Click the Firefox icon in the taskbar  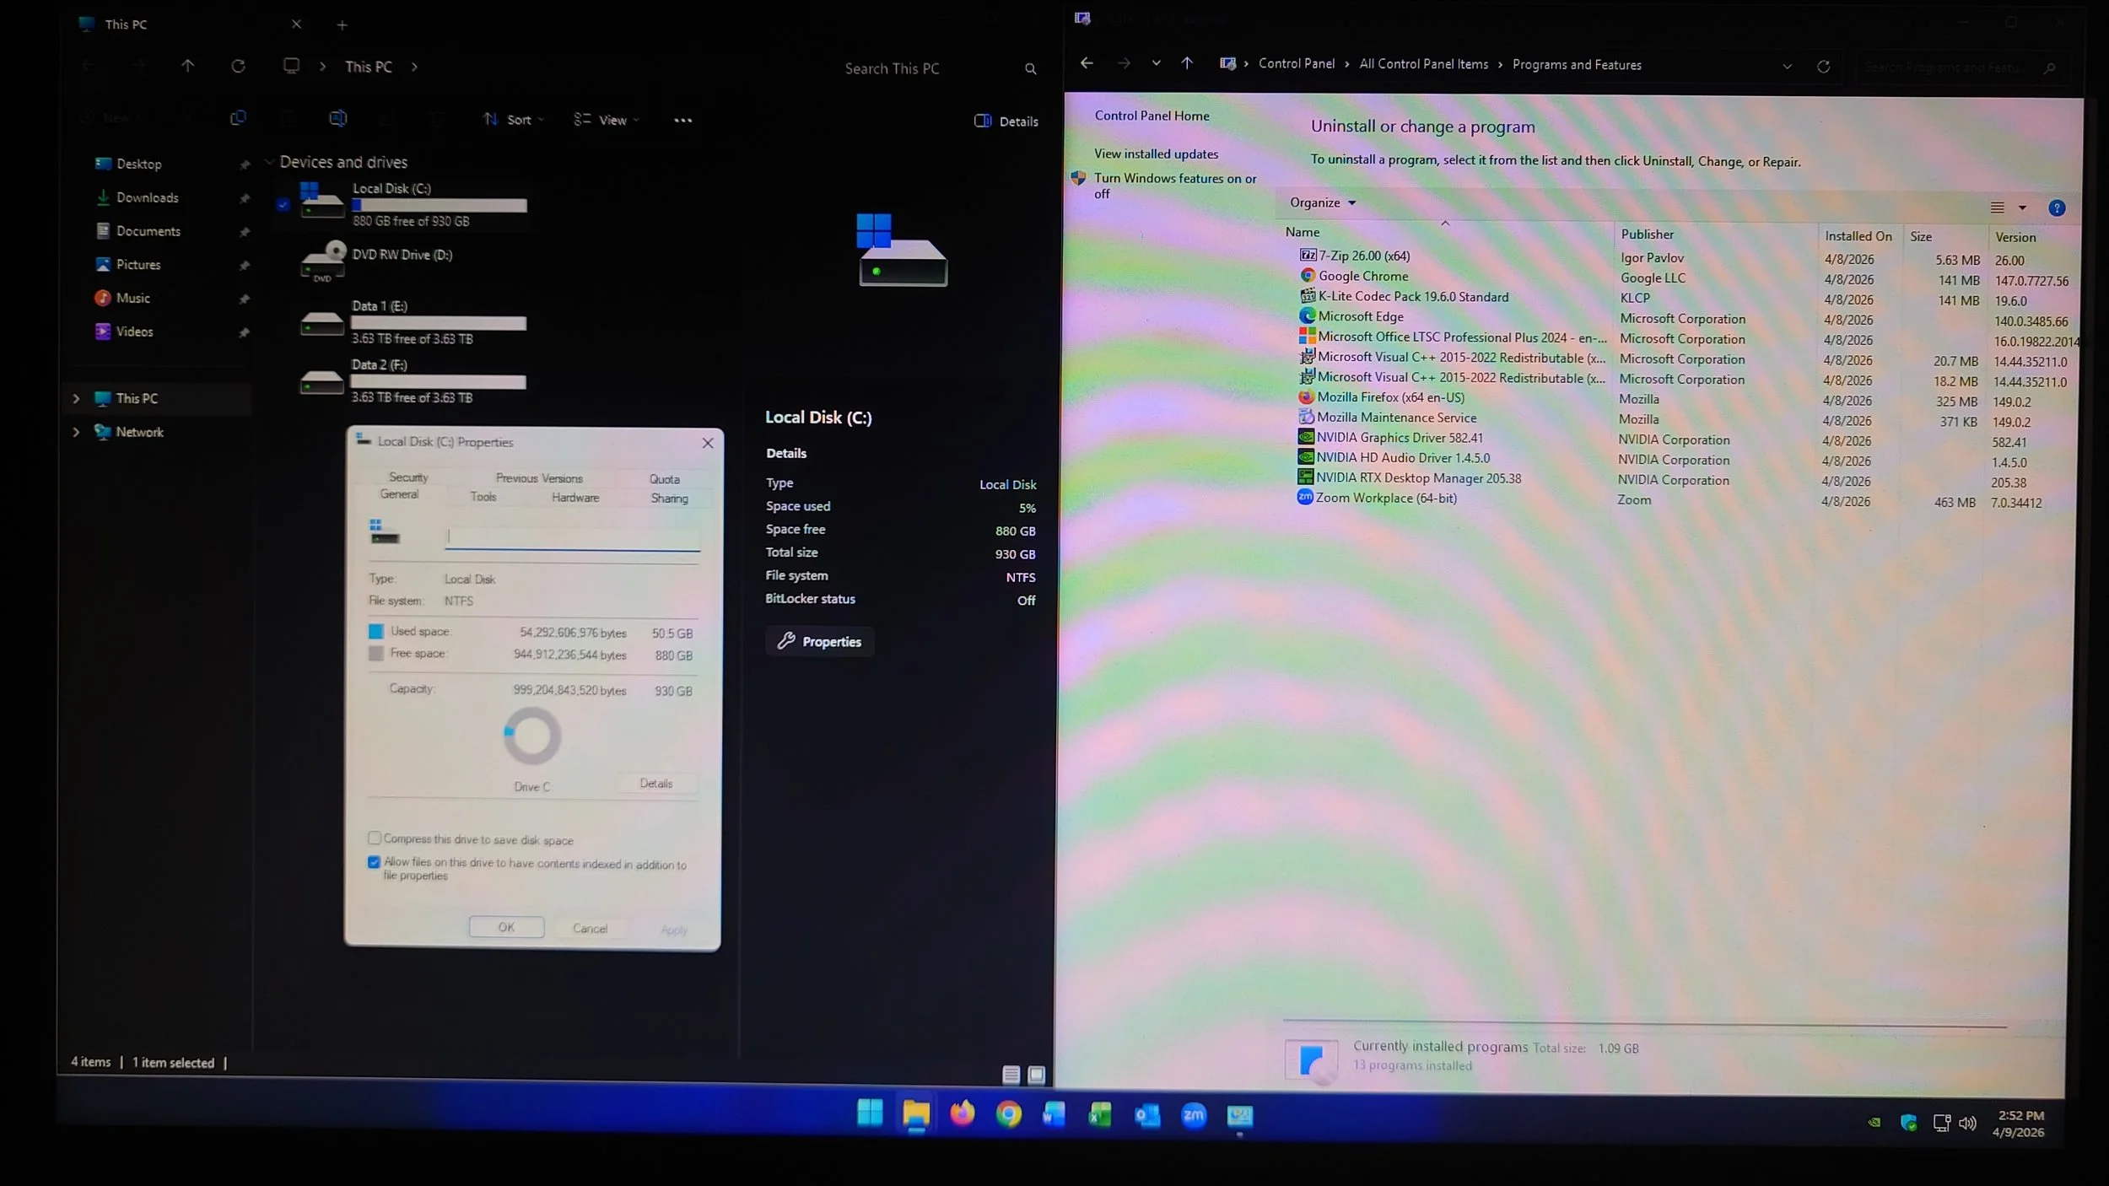(962, 1114)
